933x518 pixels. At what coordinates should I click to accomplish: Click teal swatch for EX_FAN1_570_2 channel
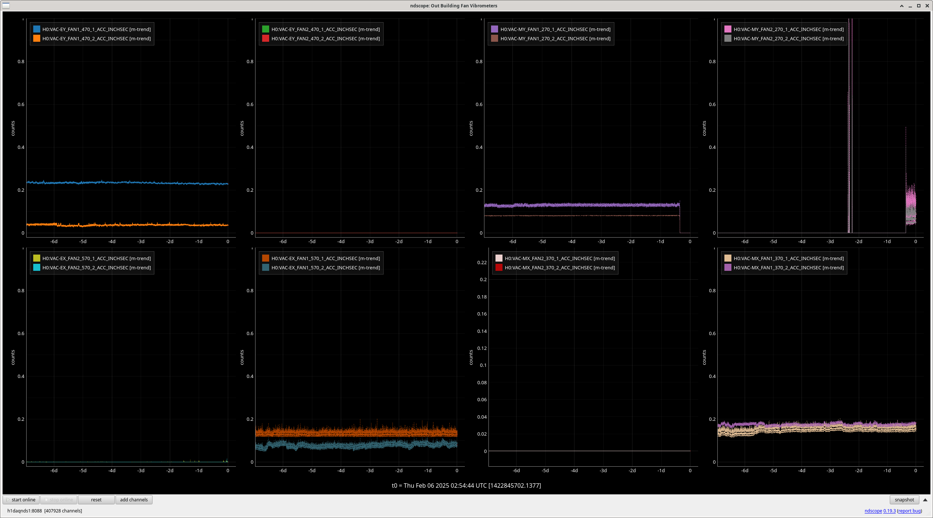point(265,267)
